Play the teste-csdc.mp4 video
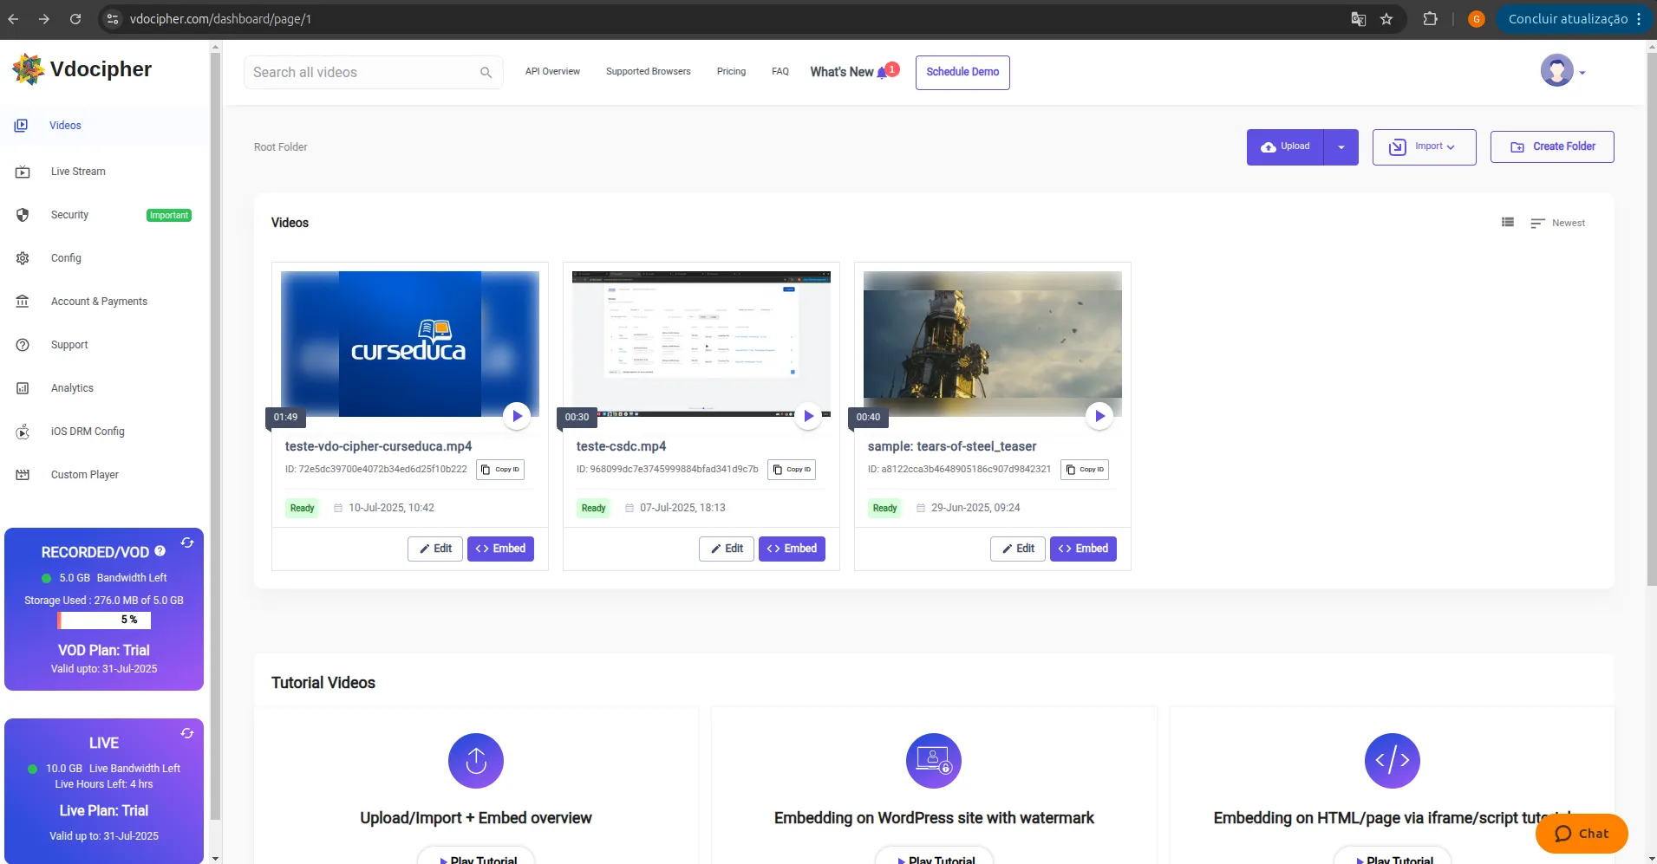This screenshot has width=1657, height=864. coord(808,416)
